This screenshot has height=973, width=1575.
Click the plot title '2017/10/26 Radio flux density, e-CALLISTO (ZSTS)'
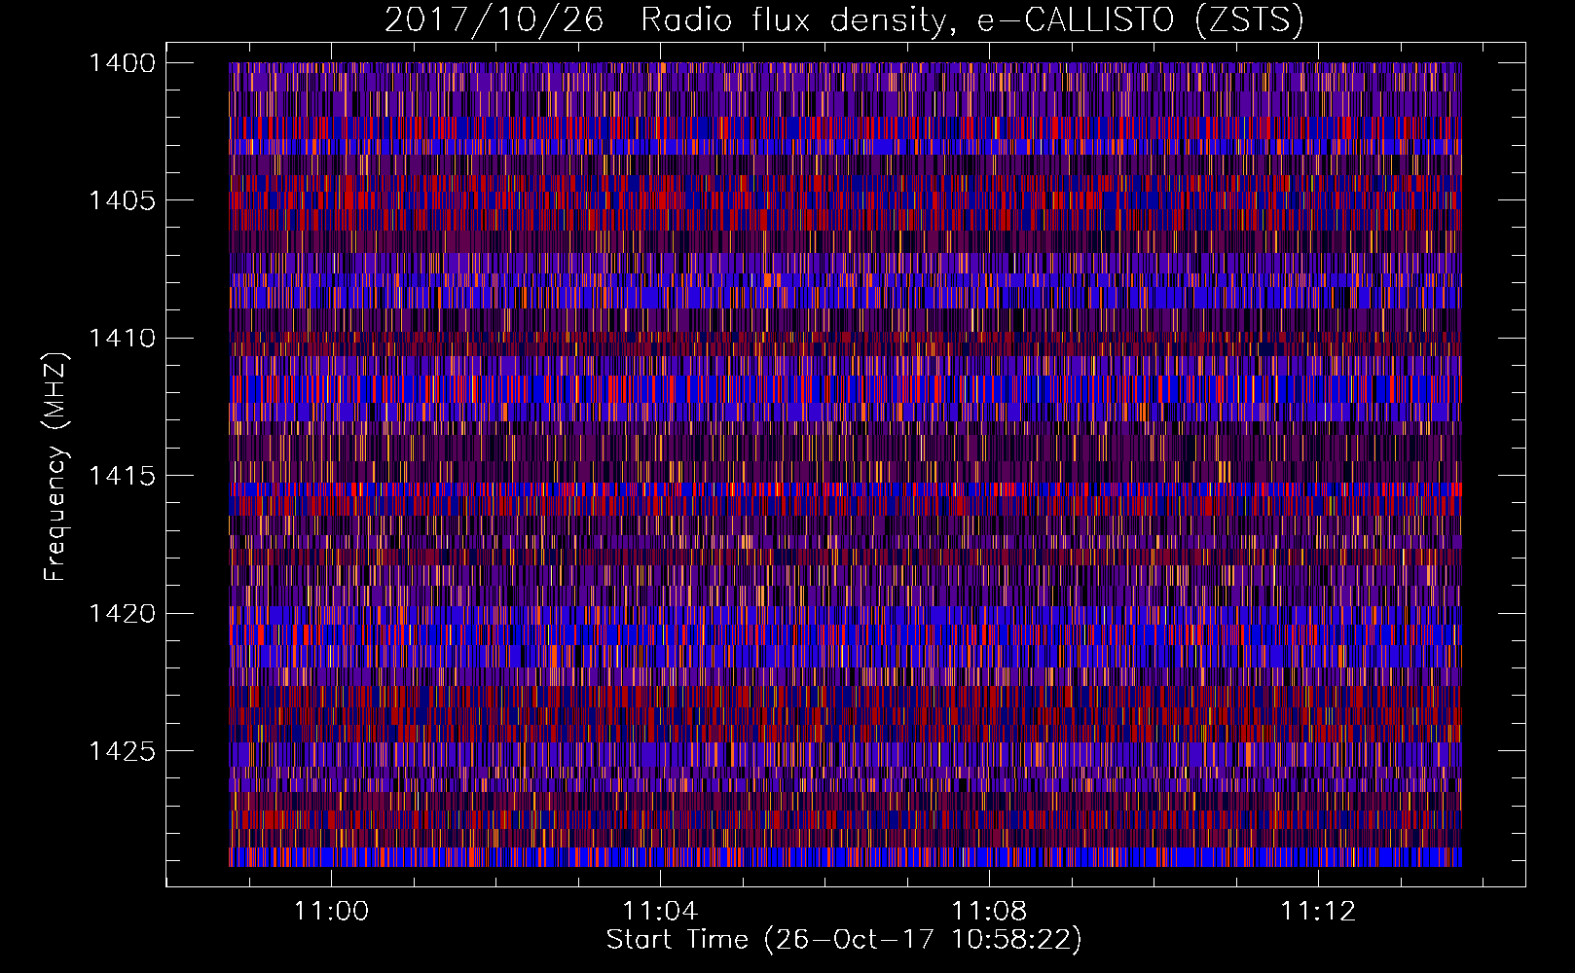click(x=844, y=20)
